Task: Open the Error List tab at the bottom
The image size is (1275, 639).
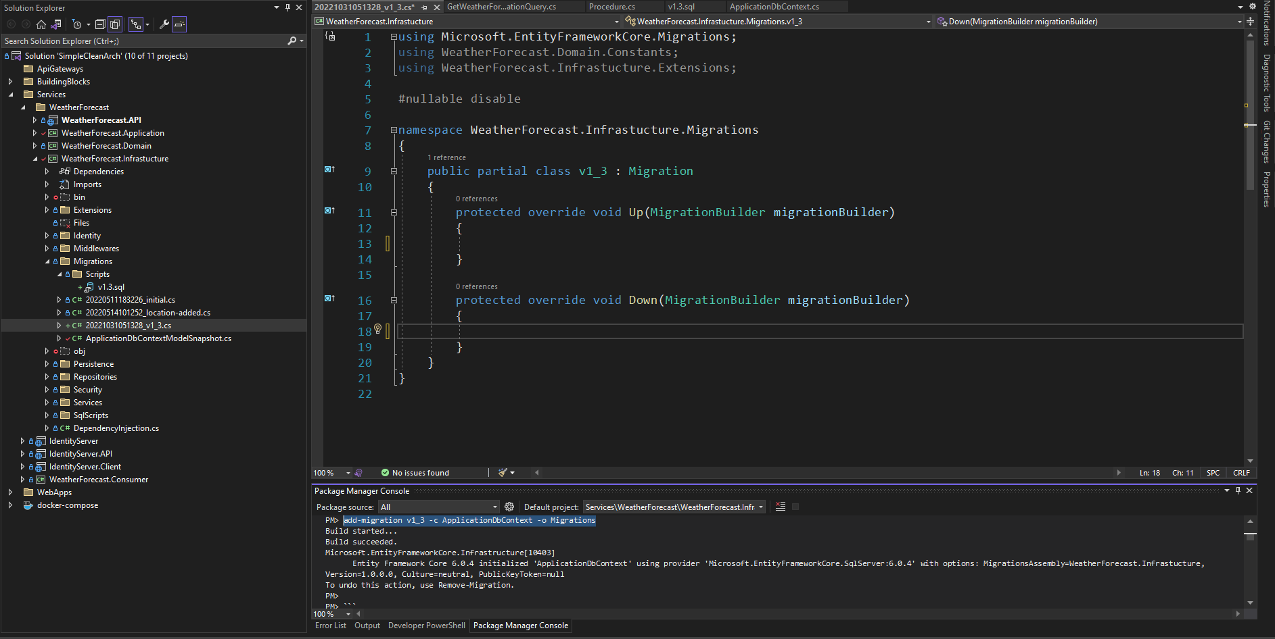Action: pos(330,625)
